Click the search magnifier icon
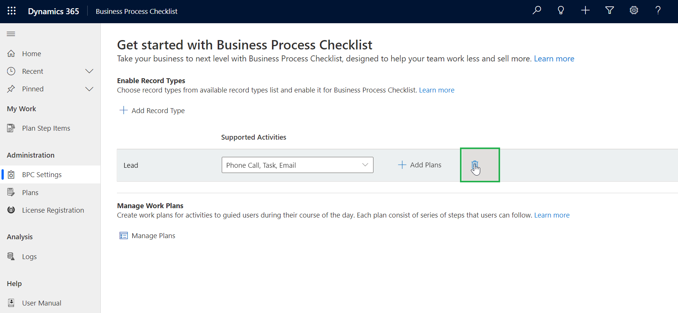678x313 pixels. click(537, 10)
